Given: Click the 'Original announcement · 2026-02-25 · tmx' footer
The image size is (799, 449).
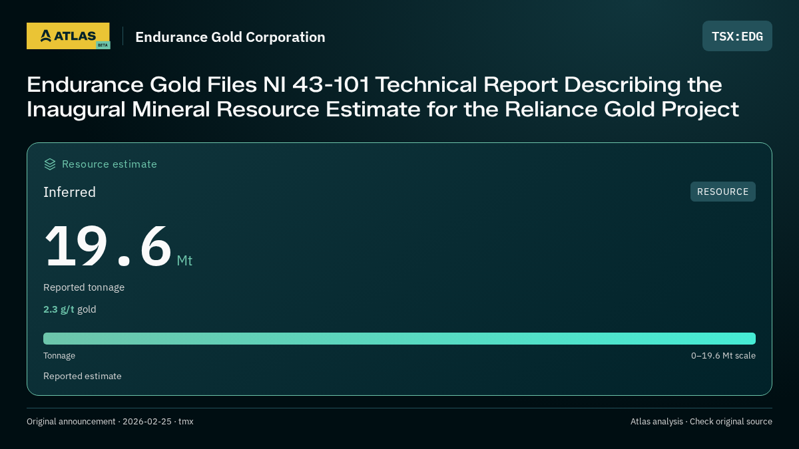Looking at the screenshot, I should (x=110, y=422).
